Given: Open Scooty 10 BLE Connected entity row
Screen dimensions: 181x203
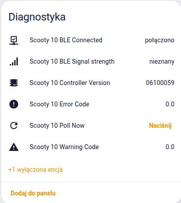Looking at the screenshot, I should coord(92,40).
